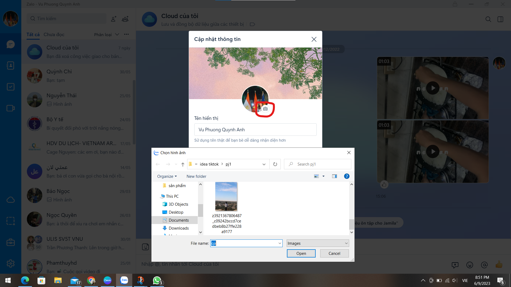The image size is (511, 287).
Task: Expand the address path dropdown arrow
Action: (264, 164)
